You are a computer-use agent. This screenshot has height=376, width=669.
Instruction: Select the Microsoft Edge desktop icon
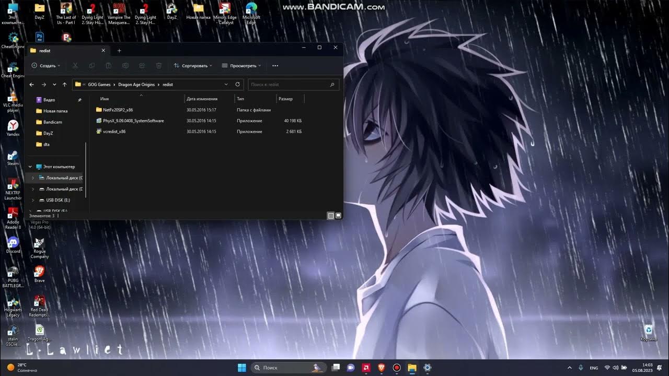(251, 14)
